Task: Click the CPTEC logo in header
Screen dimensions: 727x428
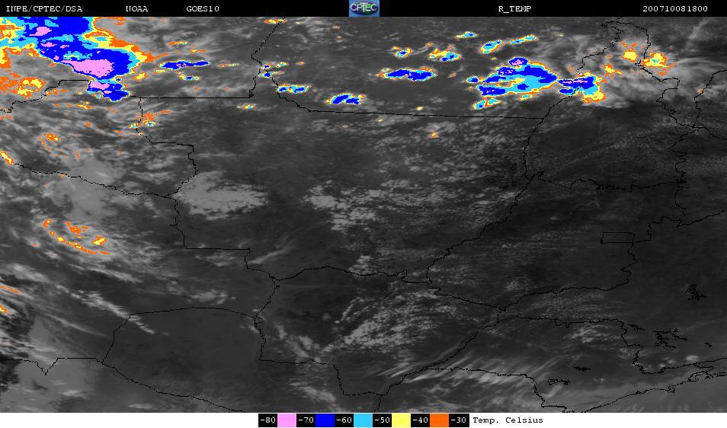Action: (x=364, y=8)
